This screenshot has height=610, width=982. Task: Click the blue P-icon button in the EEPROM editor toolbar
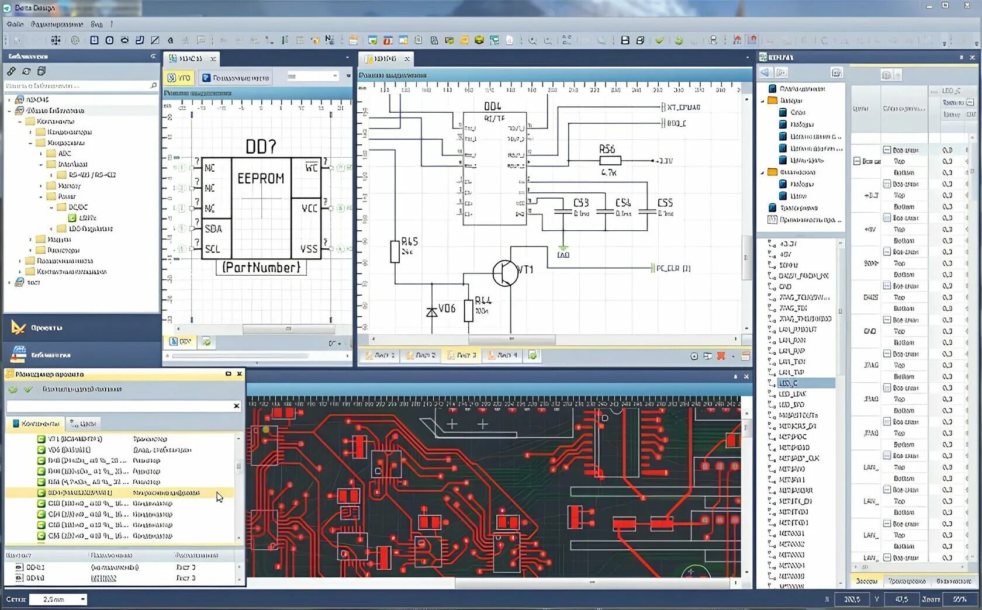click(x=235, y=77)
